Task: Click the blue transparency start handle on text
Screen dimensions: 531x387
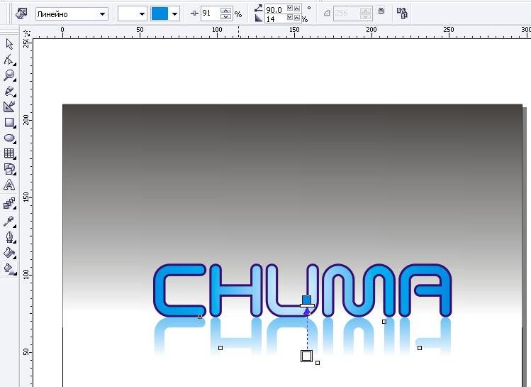Action: pyautogui.click(x=306, y=300)
